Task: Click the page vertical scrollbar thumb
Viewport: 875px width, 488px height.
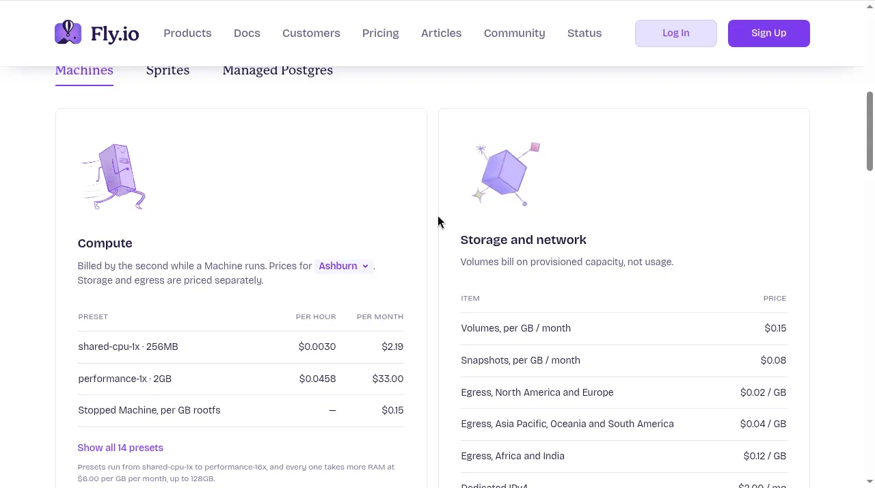Action: point(870,131)
